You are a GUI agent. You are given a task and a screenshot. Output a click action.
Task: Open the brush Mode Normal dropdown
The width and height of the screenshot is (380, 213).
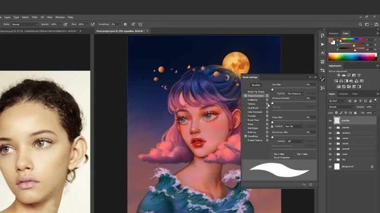point(25,24)
